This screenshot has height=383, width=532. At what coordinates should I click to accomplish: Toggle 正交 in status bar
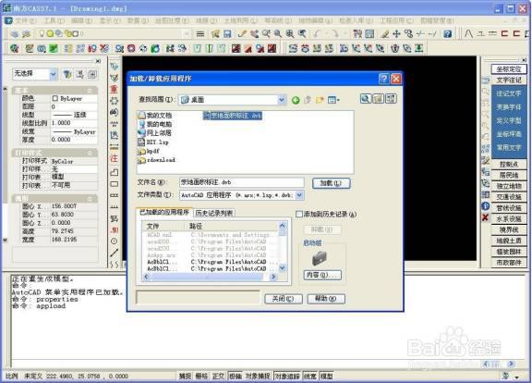click(218, 376)
